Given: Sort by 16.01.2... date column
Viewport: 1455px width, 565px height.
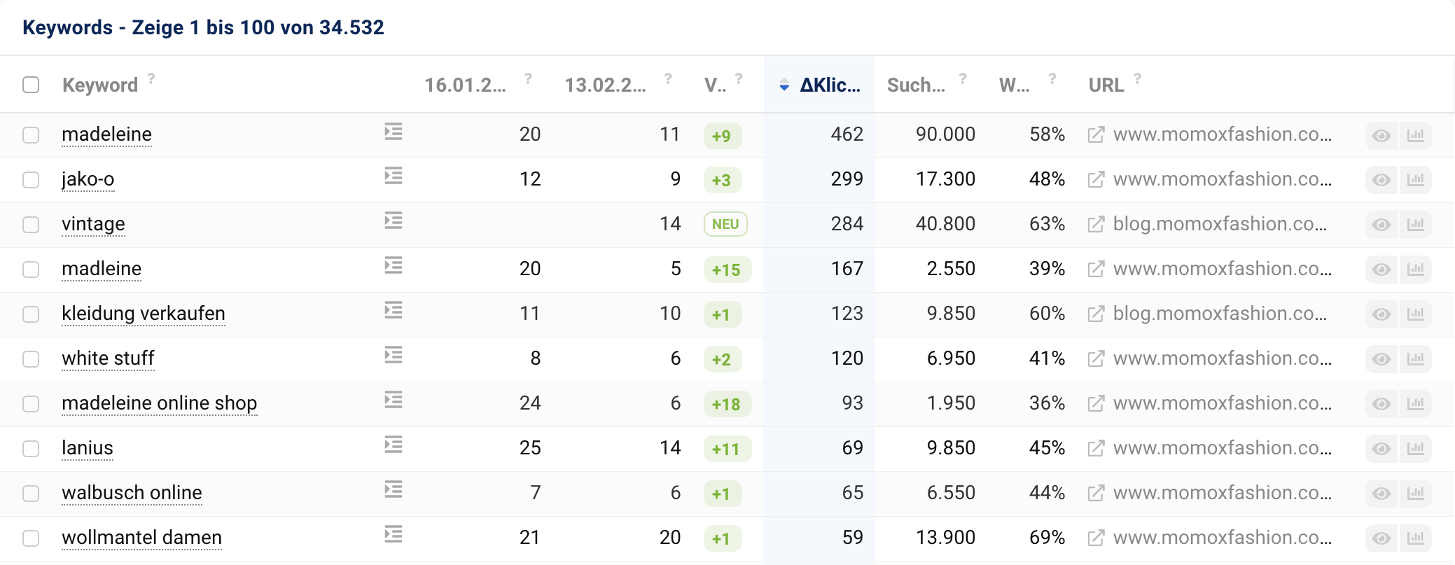Looking at the screenshot, I should 465,85.
